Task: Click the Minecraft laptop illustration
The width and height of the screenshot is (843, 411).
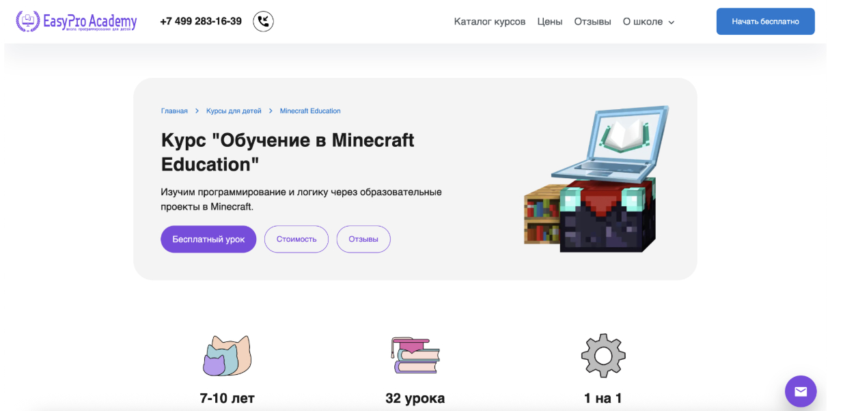Action: point(596,179)
